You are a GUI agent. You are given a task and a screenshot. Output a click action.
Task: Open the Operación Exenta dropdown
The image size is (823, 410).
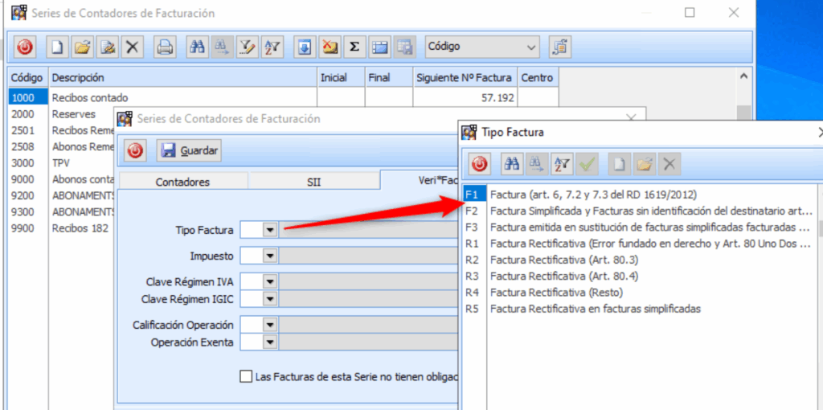(270, 342)
